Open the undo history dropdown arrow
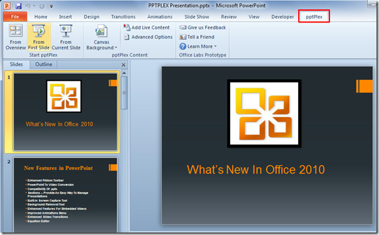 coord(34,6)
